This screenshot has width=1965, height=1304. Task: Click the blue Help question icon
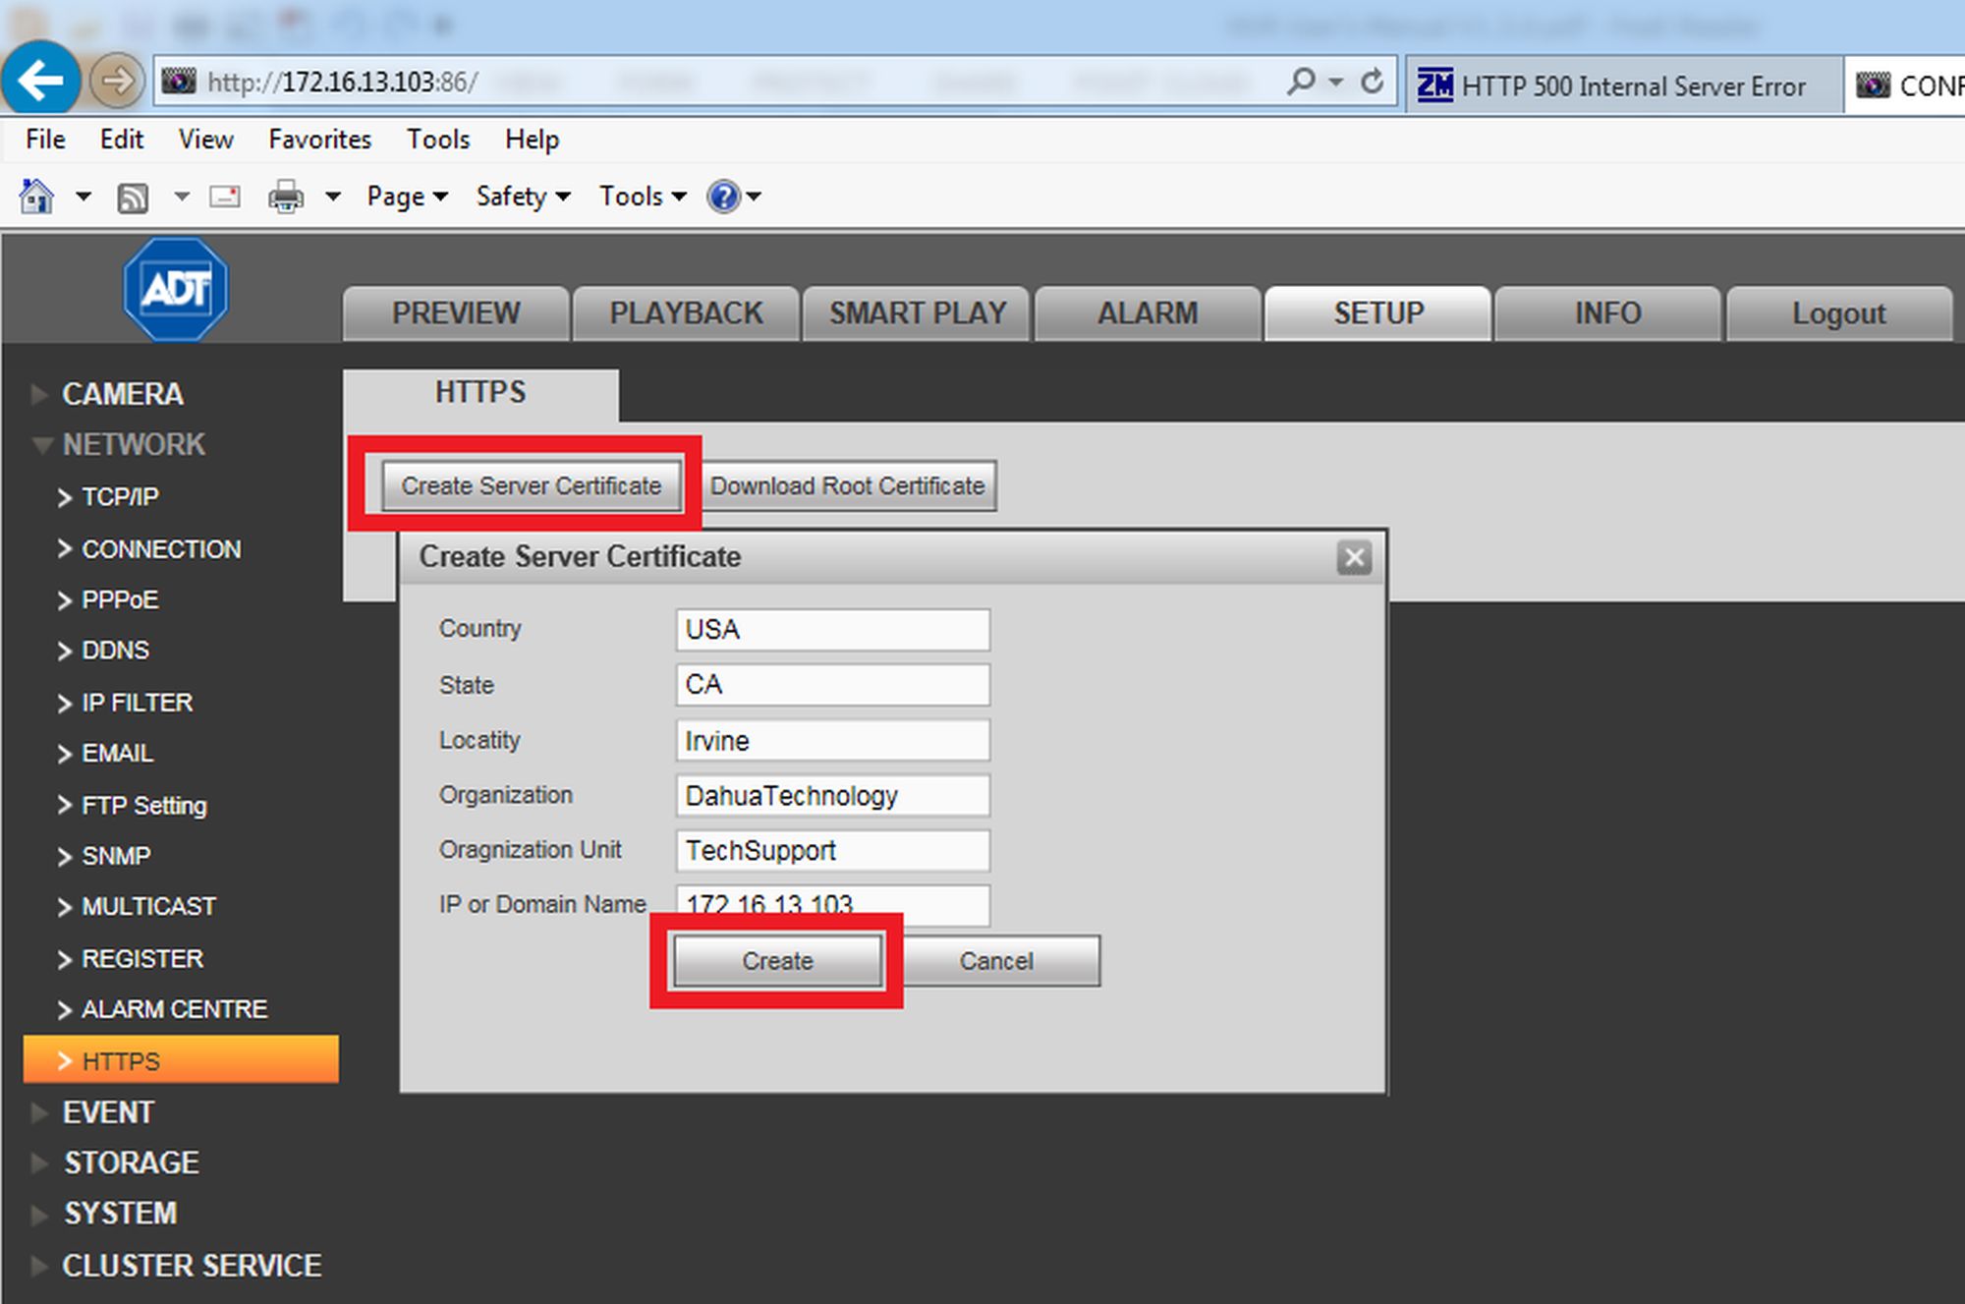(723, 197)
